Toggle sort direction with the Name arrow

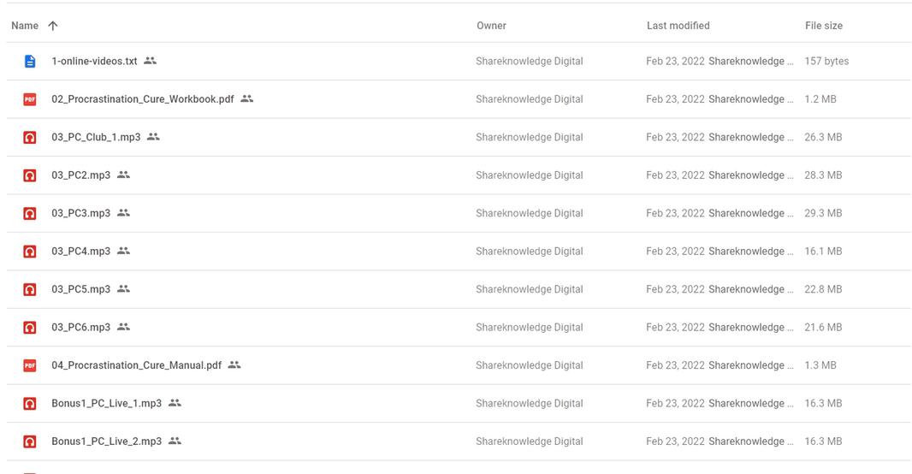[x=53, y=26]
